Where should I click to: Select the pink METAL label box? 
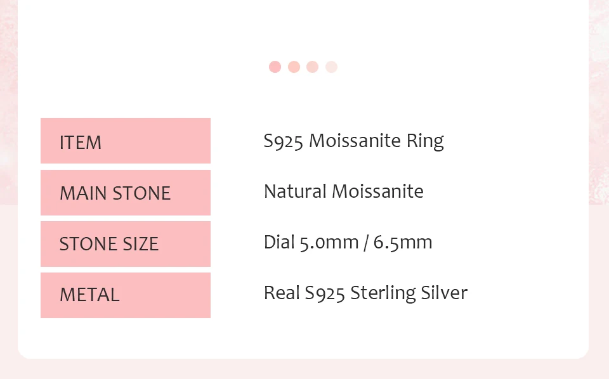pyautogui.click(x=126, y=295)
